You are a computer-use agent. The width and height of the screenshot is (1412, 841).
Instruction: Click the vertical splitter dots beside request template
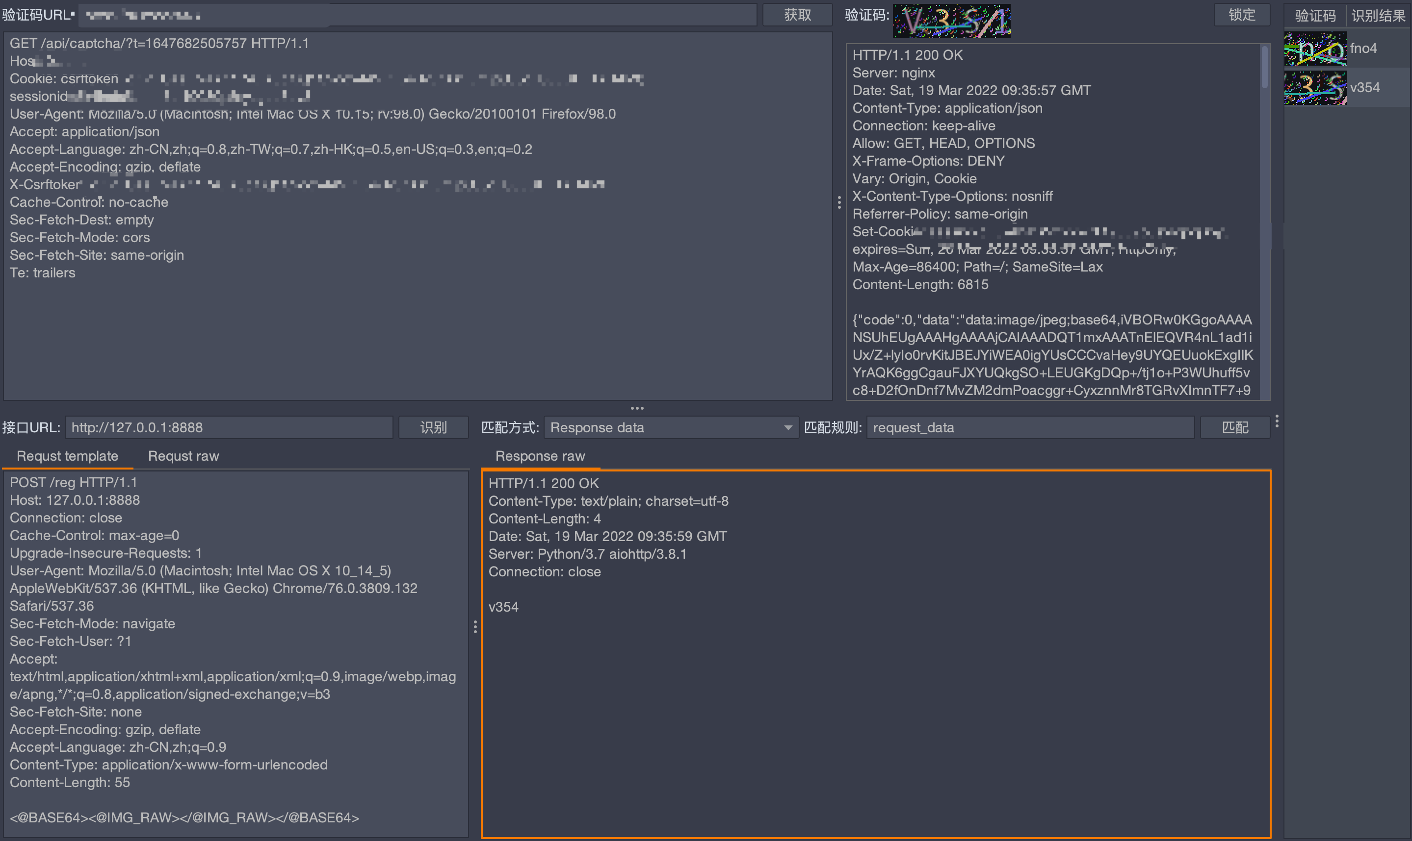(x=475, y=626)
